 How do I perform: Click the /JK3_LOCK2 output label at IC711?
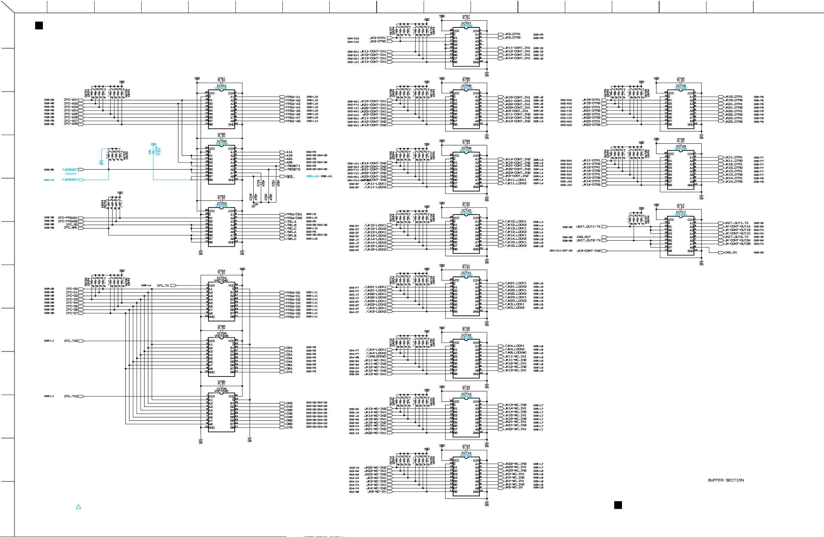coord(515,308)
